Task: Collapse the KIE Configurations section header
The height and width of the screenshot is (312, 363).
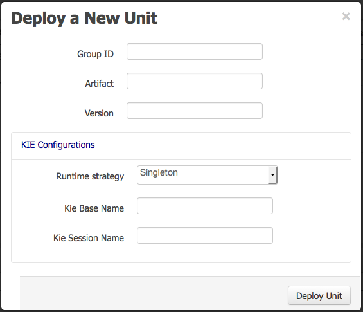Action: tap(58, 145)
